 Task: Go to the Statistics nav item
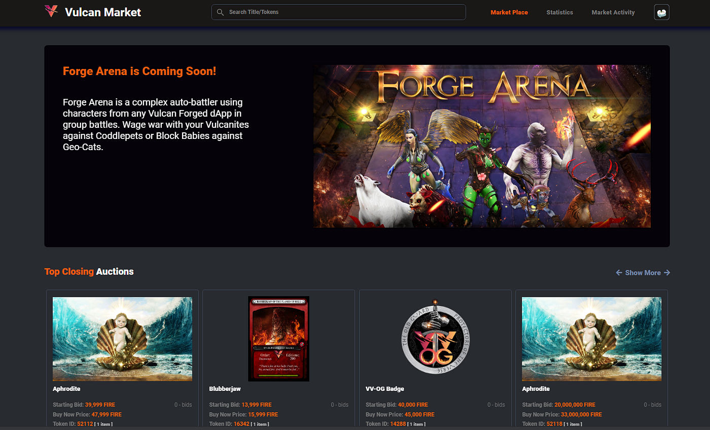(560, 12)
